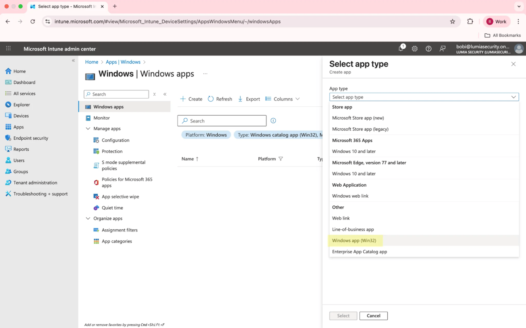Click the Create button in toolbar

tap(191, 99)
